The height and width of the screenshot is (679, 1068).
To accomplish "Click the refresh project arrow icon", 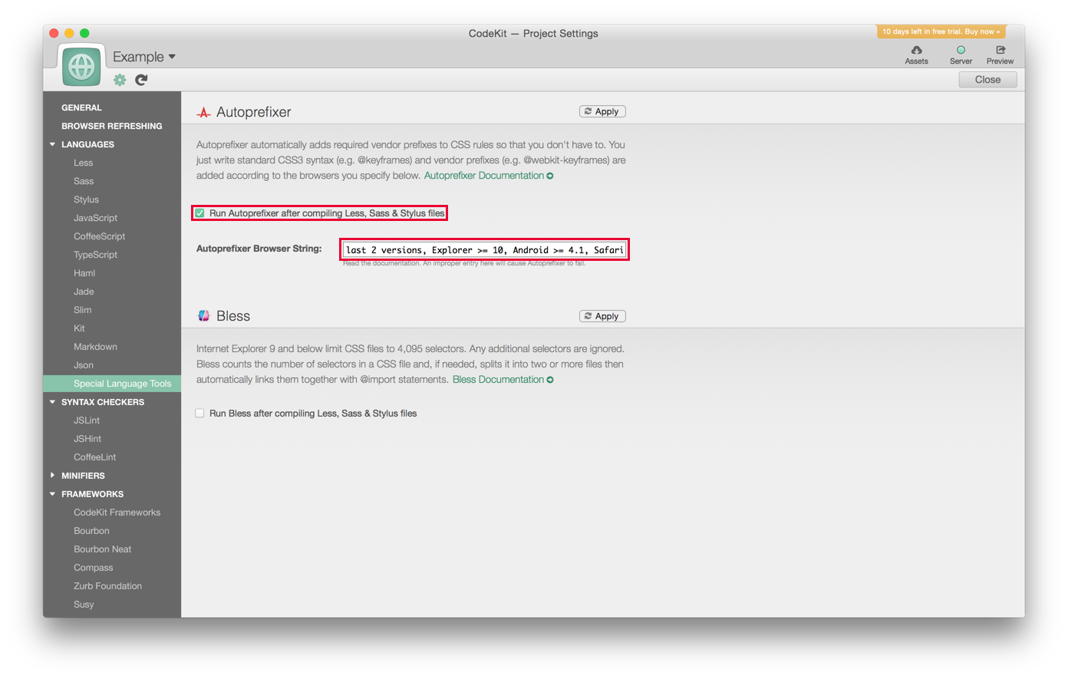I will tap(141, 80).
